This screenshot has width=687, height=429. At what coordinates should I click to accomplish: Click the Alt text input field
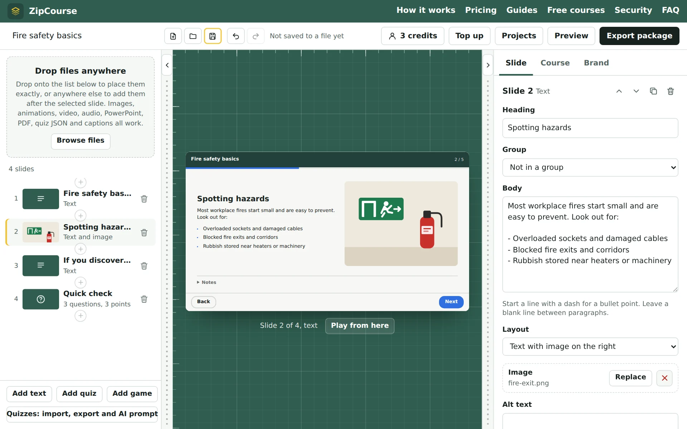coord(590,421)
